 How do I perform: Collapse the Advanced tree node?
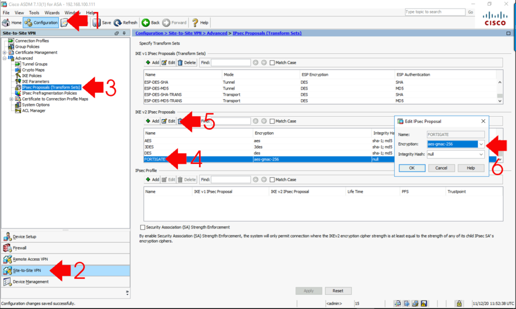click(x=4, y=58)
